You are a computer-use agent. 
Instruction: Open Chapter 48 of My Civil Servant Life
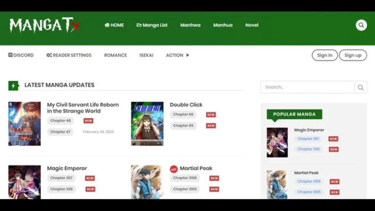(60, 121)
